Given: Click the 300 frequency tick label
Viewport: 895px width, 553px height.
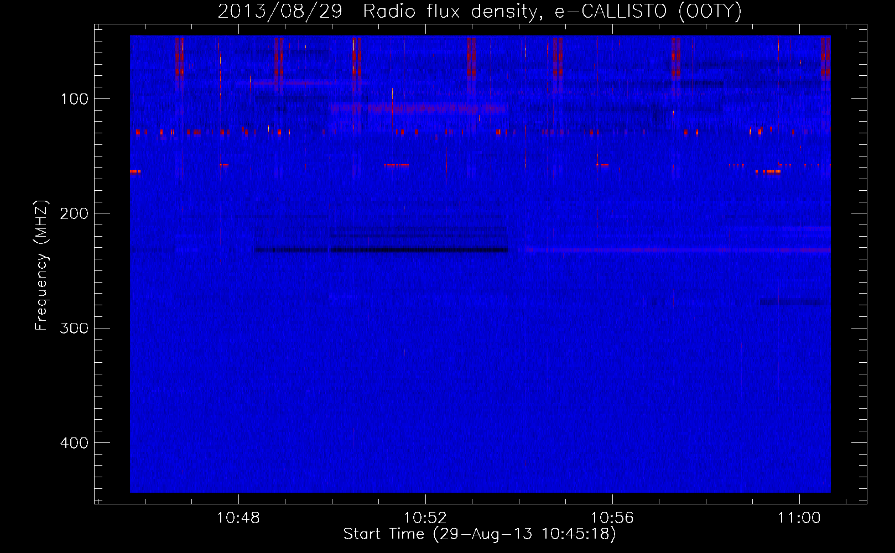Looking at the screenshot, I should tap(74, 328).
